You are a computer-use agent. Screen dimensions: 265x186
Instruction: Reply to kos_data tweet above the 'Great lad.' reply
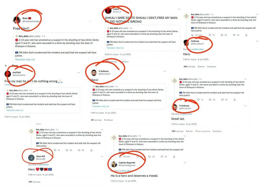198,100
